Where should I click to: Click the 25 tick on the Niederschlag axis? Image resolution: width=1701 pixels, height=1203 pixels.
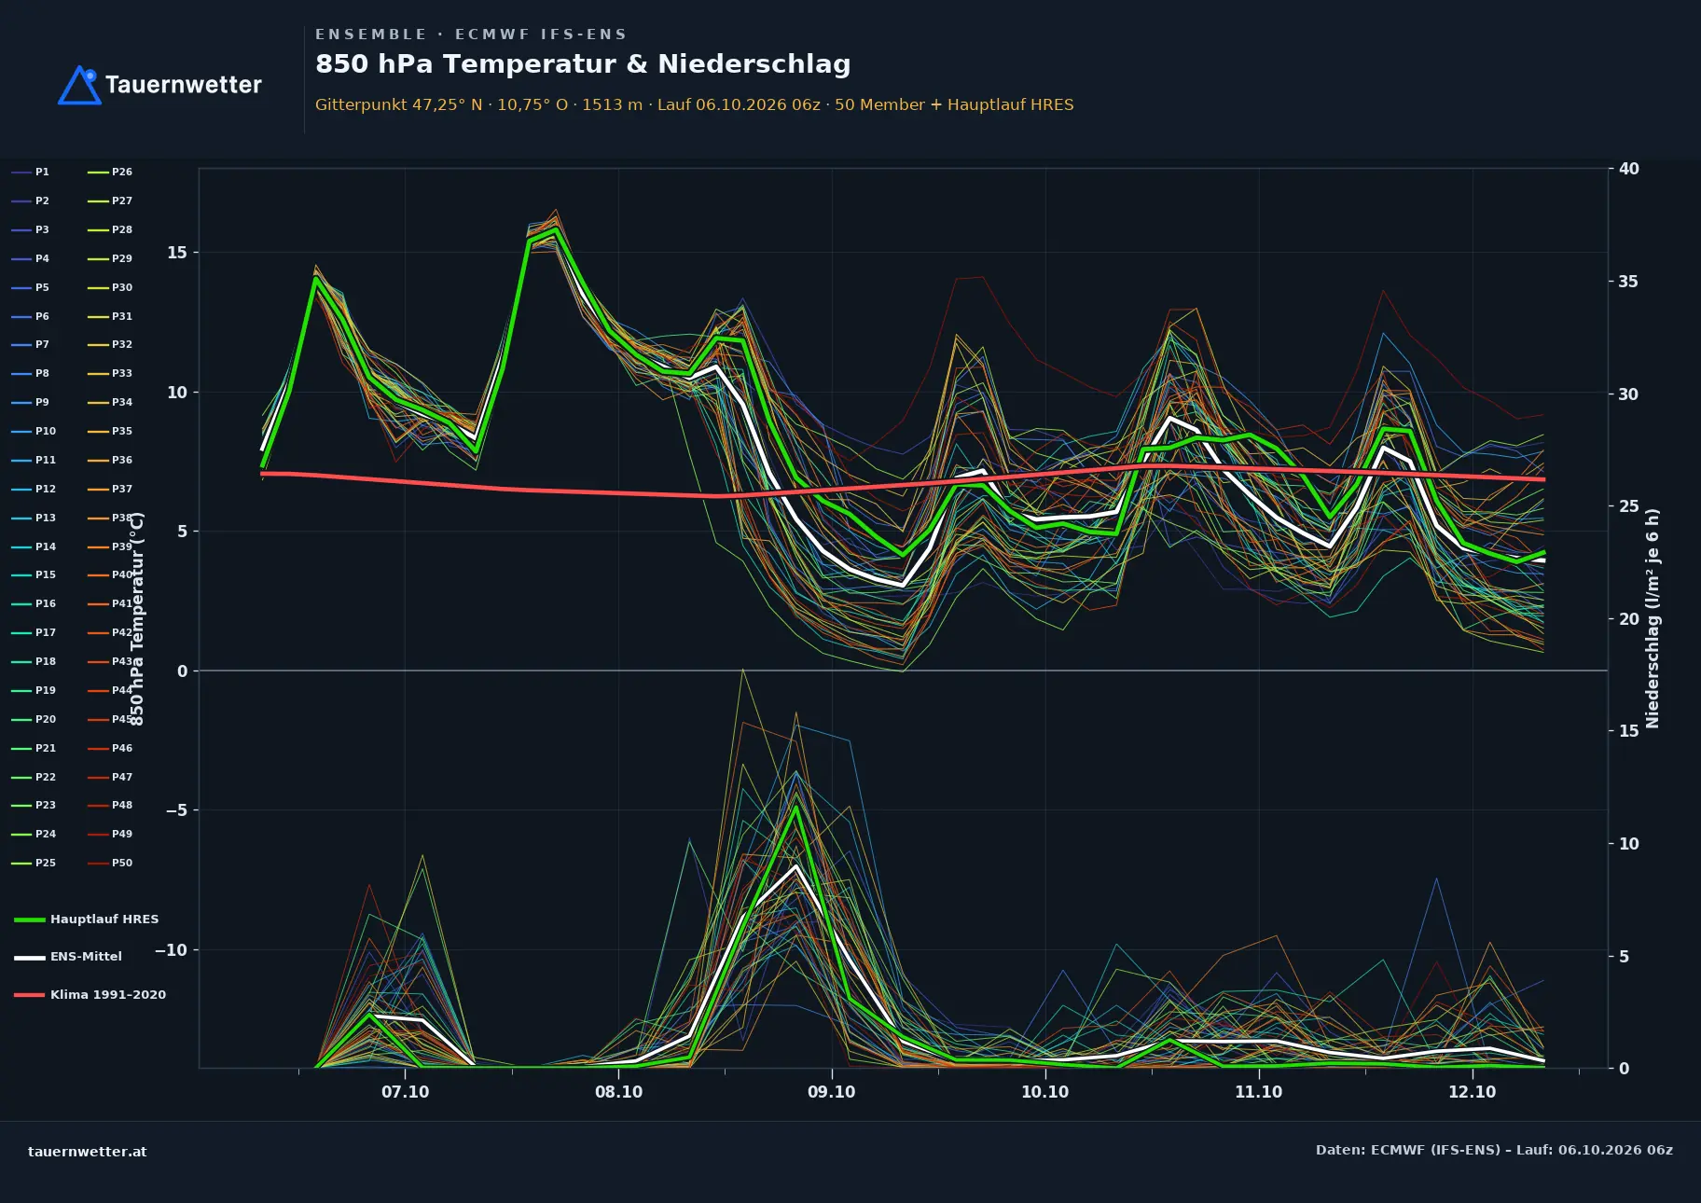1629,506
